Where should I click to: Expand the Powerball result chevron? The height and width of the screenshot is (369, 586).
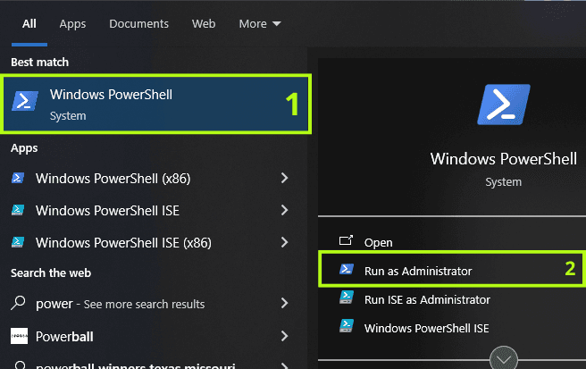pyautogui.click(x=284, y=336)
